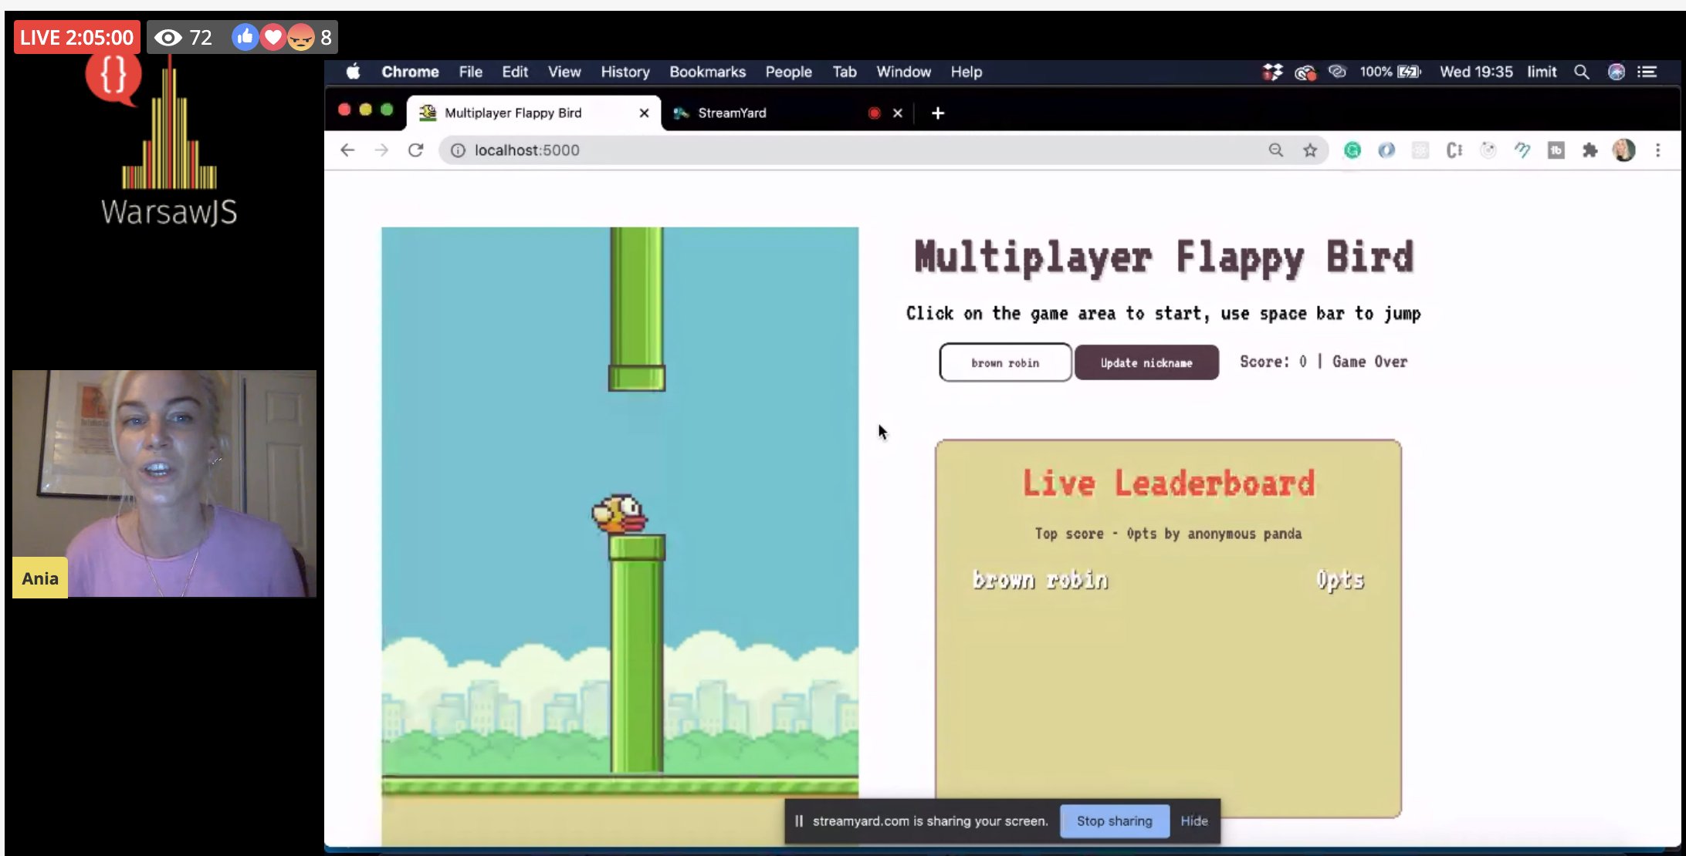Open a new tab with plus button
The image size is (1686, 856).
(938, 113)
